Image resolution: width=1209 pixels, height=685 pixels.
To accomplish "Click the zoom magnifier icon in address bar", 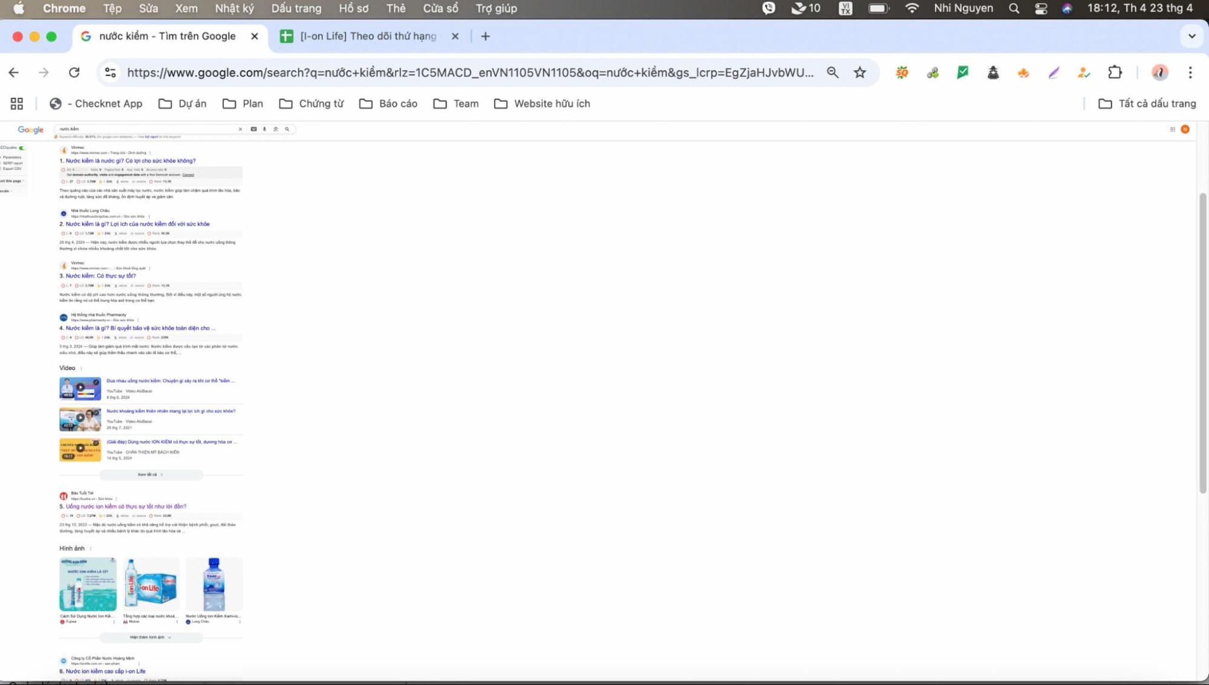I will [x=833, y=73].
